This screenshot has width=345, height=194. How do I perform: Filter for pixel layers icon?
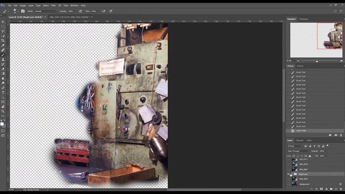coord(306,146)
